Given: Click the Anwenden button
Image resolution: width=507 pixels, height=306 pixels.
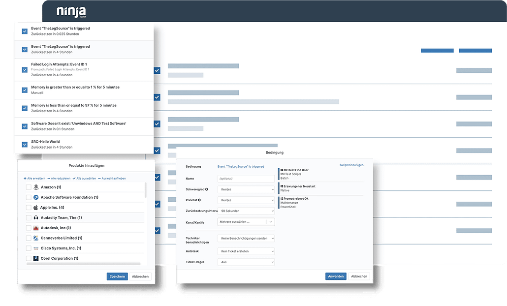Looking at the screenshot, I should coord(336,276).
